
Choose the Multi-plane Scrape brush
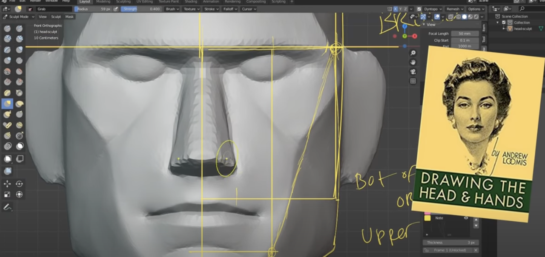click(7, 93)
